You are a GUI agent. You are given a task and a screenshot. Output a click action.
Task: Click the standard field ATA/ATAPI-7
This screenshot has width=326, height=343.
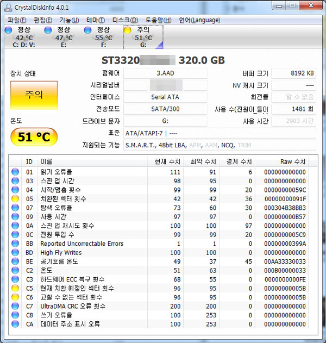click(220, 133)
